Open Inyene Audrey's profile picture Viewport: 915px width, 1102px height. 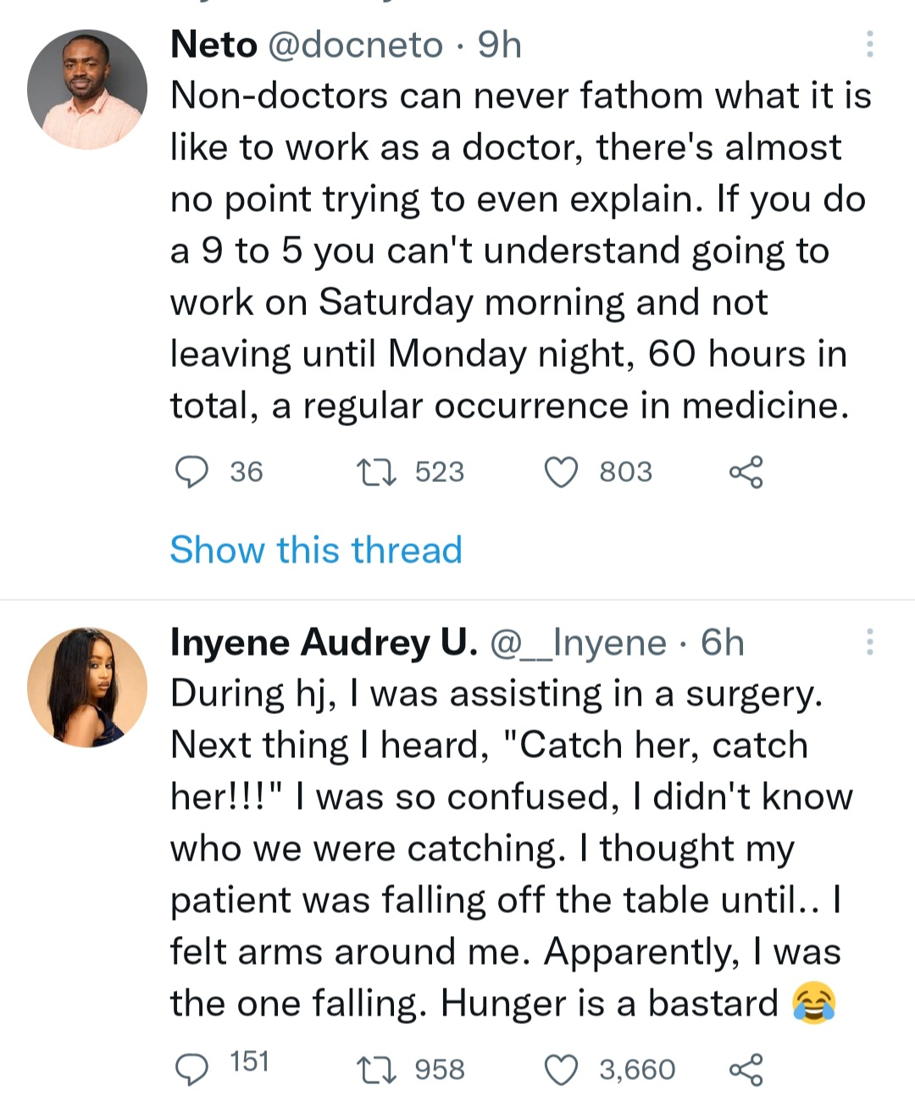coord(86,687)
